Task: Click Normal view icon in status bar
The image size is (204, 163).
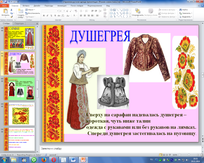Action: tap(161, 155)
